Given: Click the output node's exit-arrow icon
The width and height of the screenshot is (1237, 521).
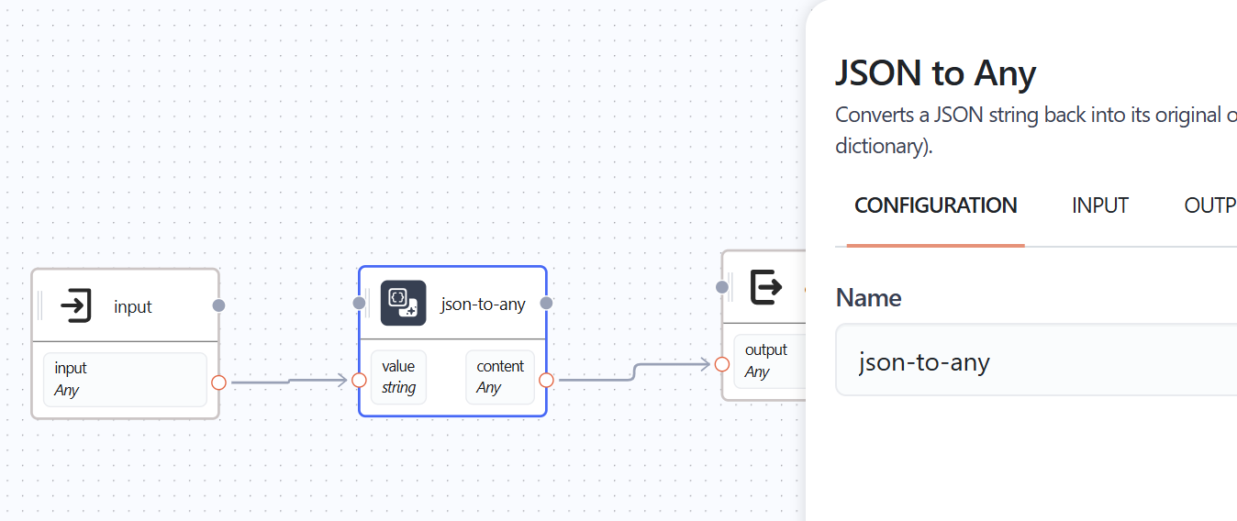Looking at the screenshot, I should click(x=766, y=287).
